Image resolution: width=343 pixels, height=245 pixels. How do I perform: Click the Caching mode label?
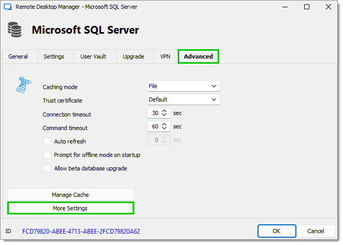tap(60, 87)
